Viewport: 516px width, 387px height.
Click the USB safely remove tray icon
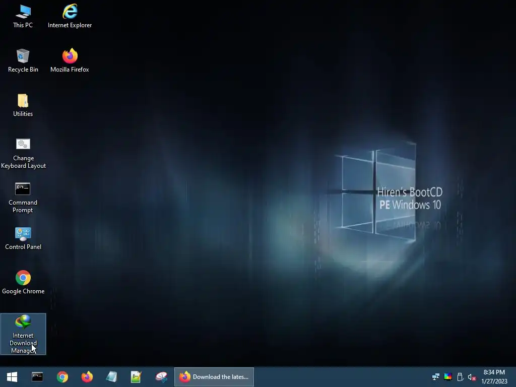click(x=460, y=377)
